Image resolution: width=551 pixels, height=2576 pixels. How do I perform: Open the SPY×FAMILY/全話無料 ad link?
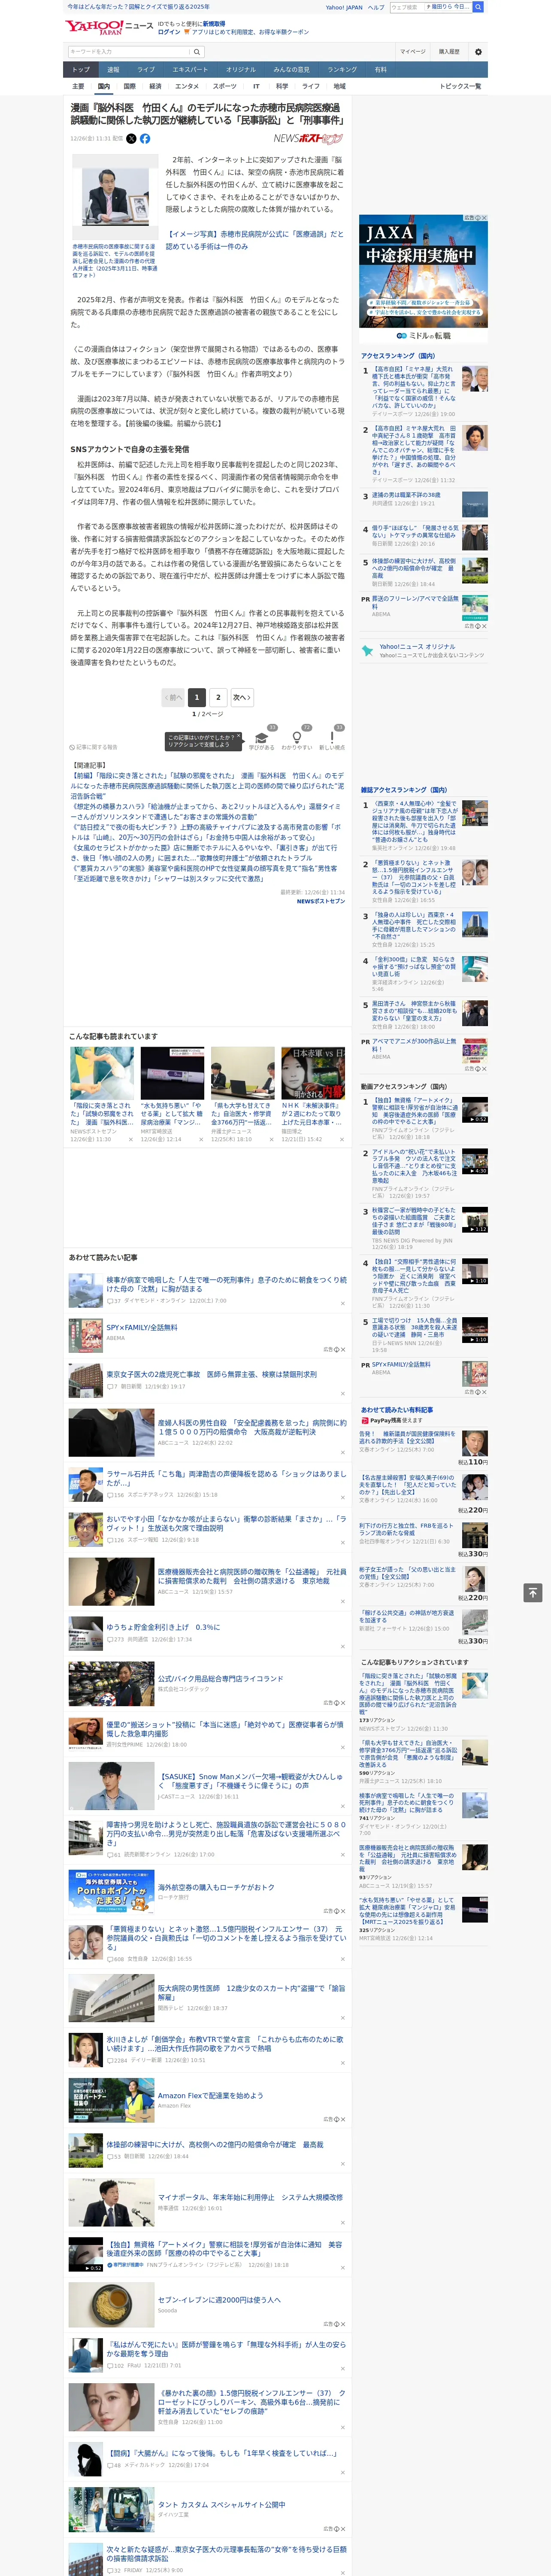(142, 1328)
